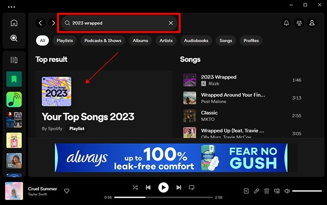Open Taylor Swift artist link in player
Viewport: 327px width, 205px height.
[38, 194]
